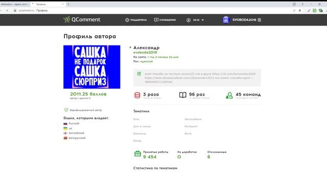Expand the balance dropdown arrow
Viewport: 327px width, 184px height.
tap(203, 20)
